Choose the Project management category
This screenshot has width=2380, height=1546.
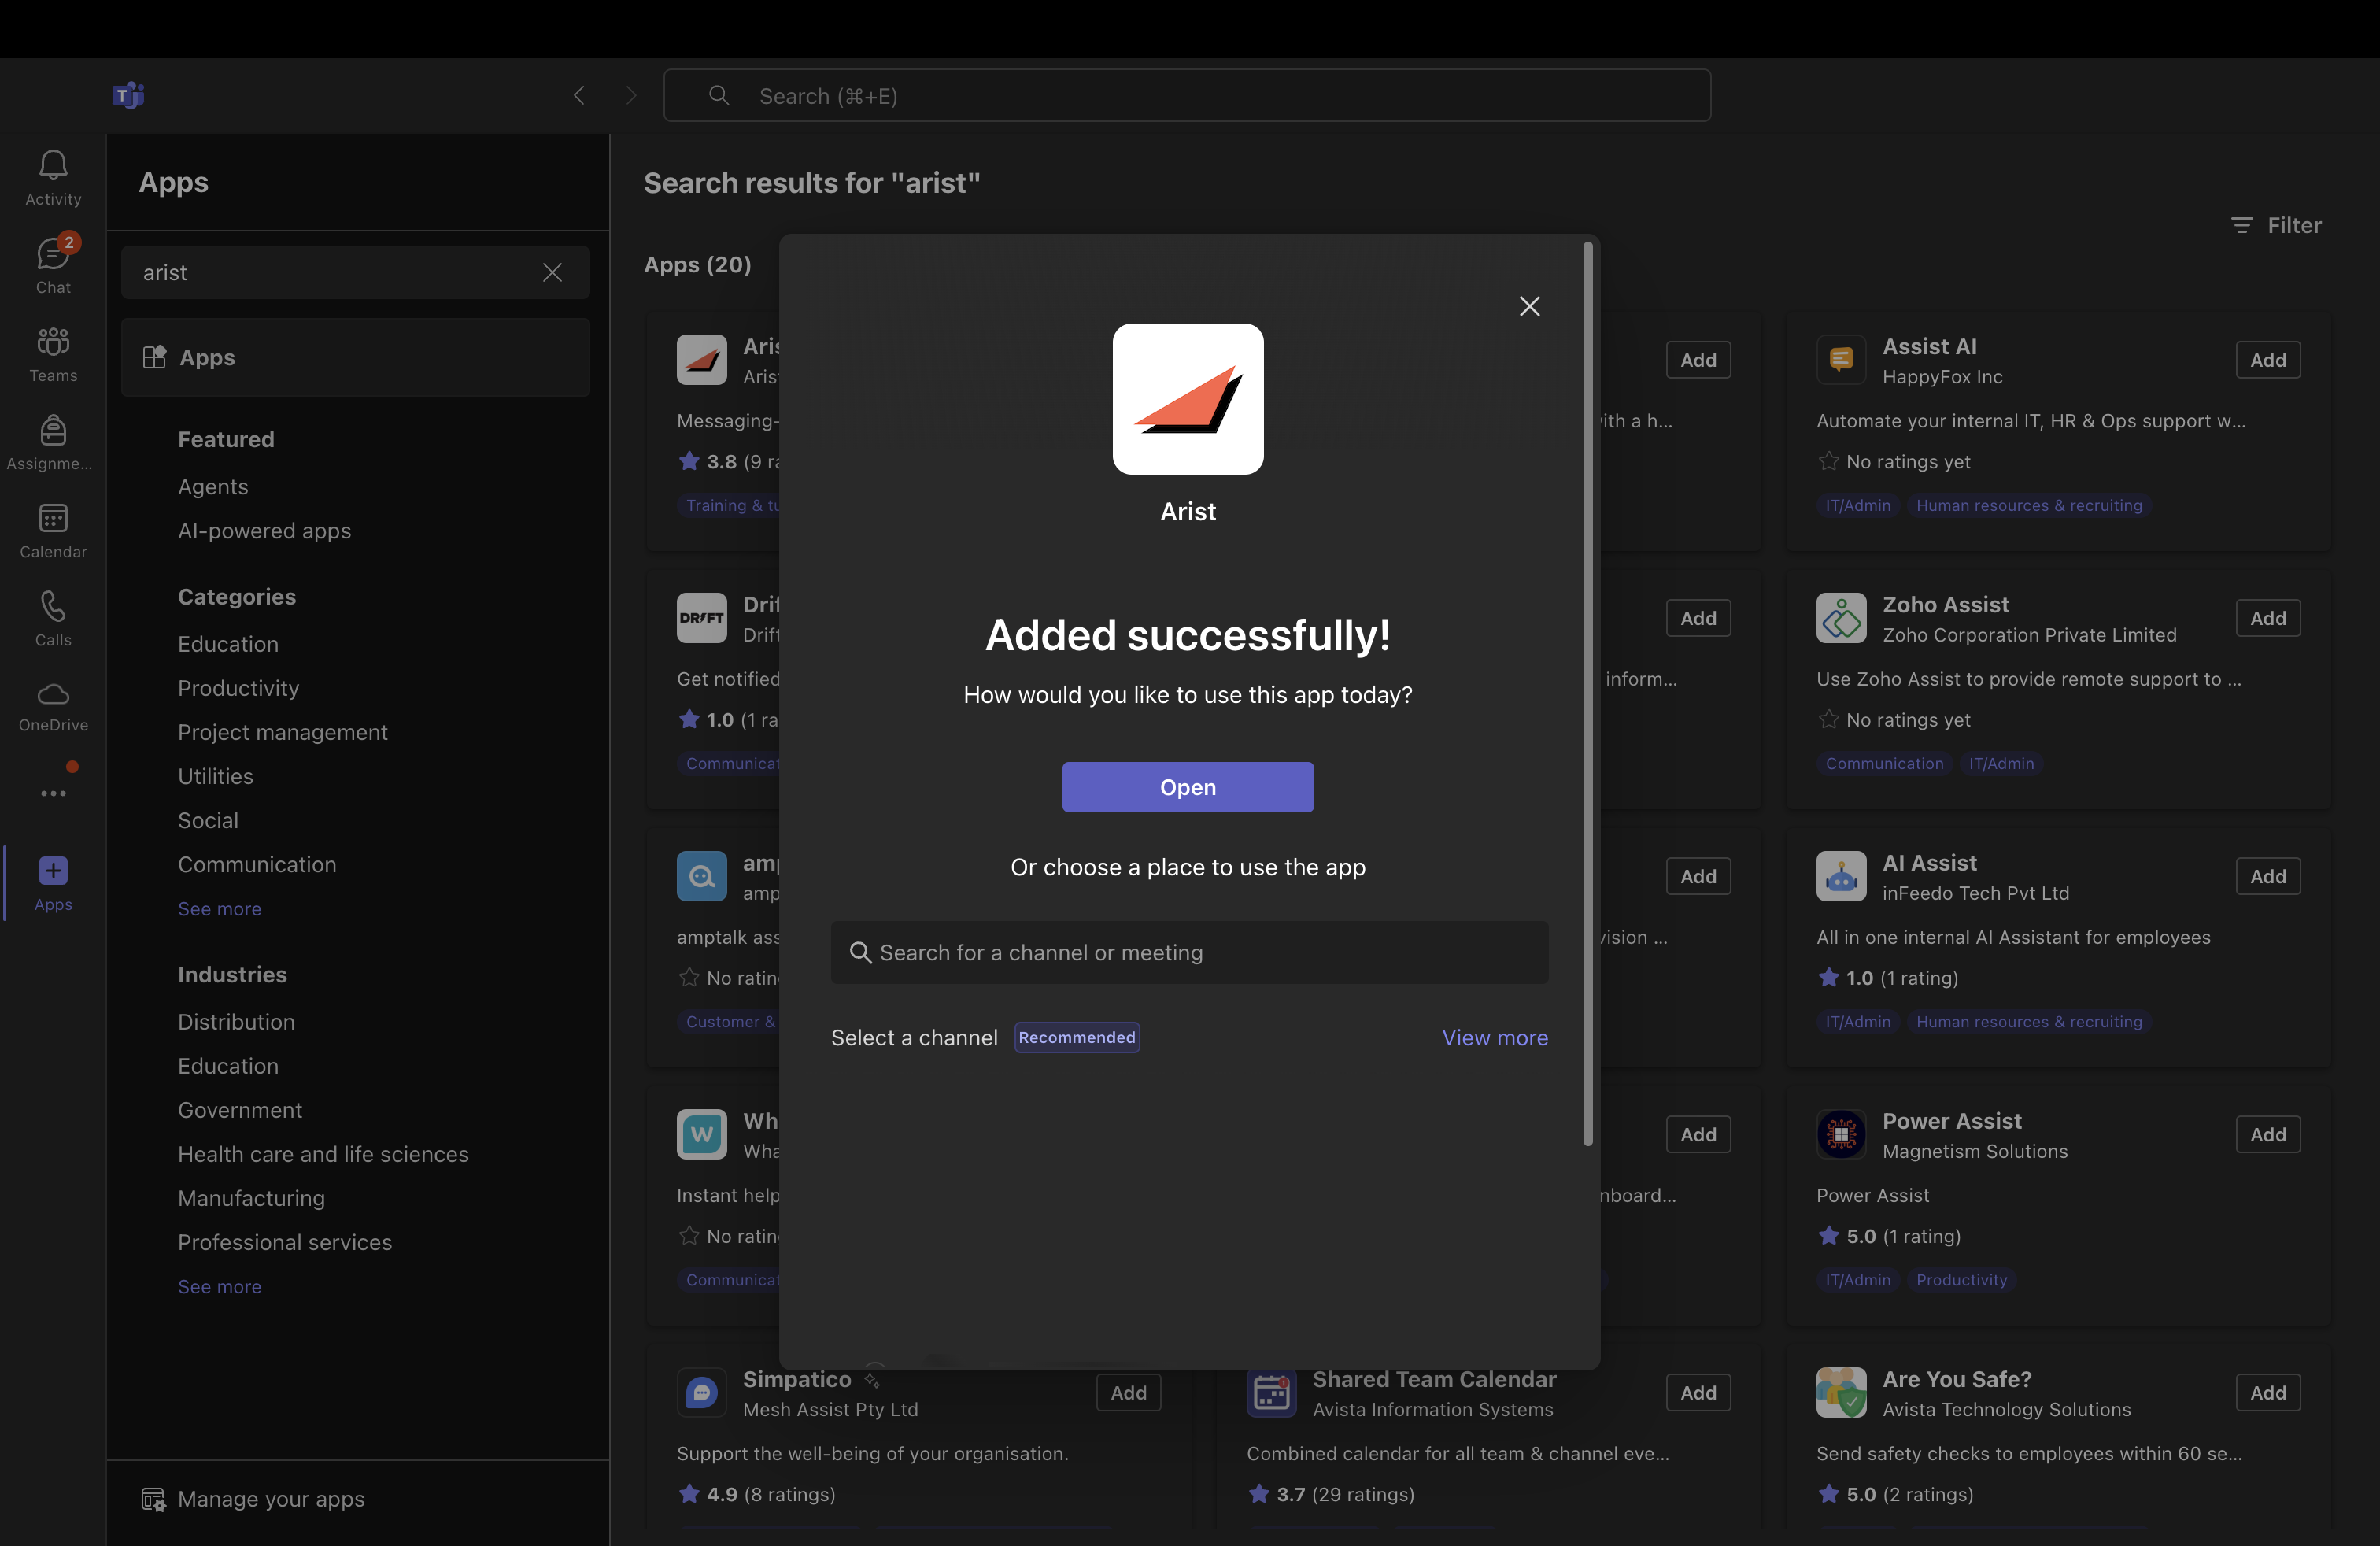(282, 732)
